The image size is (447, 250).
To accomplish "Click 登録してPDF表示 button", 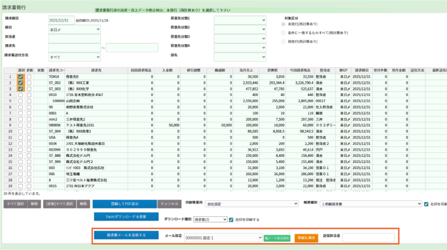I will [124, 204].
